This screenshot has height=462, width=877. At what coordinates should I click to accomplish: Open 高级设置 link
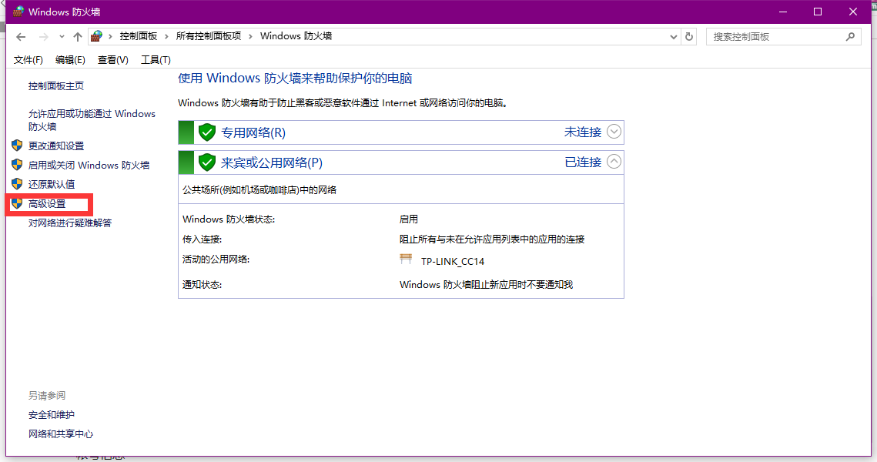click(x=47, y=204)
